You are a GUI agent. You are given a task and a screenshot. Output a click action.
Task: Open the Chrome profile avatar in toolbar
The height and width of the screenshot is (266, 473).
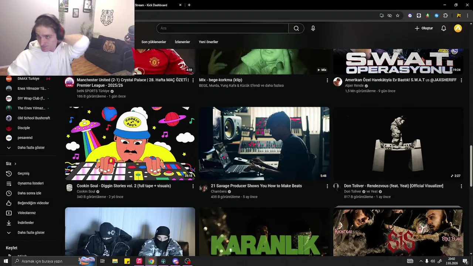459,16
